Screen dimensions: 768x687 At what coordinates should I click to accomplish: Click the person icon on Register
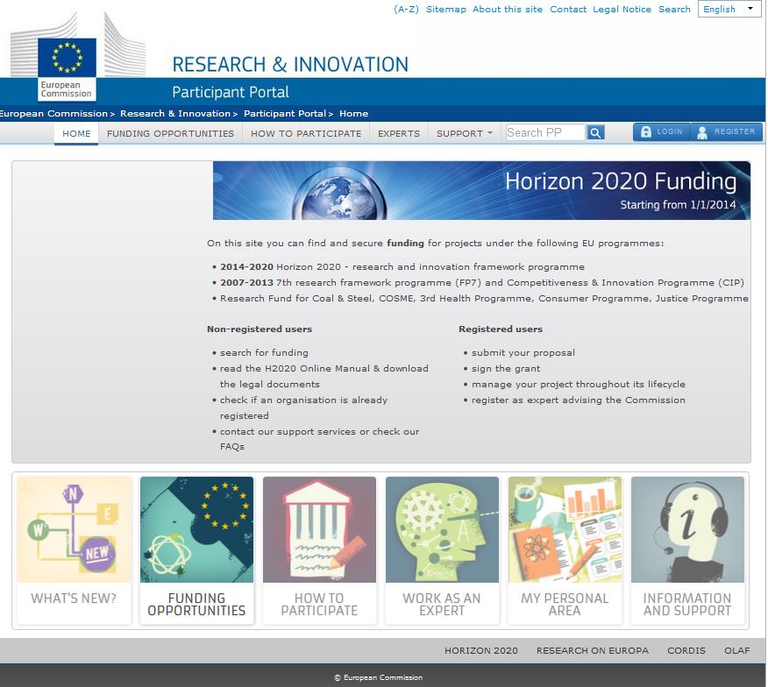point(702,132)
